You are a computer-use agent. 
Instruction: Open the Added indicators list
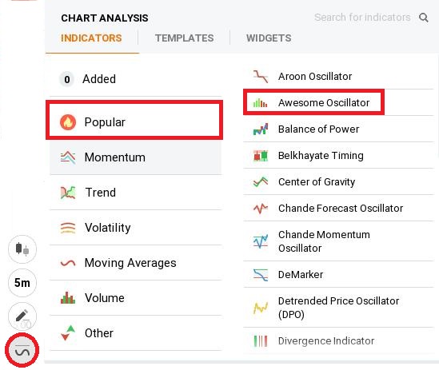point(136,79)
